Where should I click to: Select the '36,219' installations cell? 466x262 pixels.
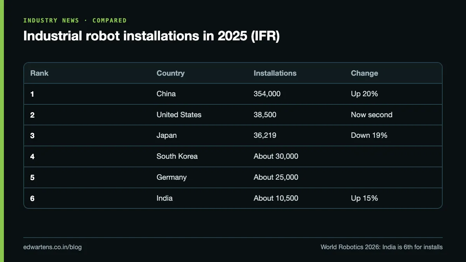point(265,135)
